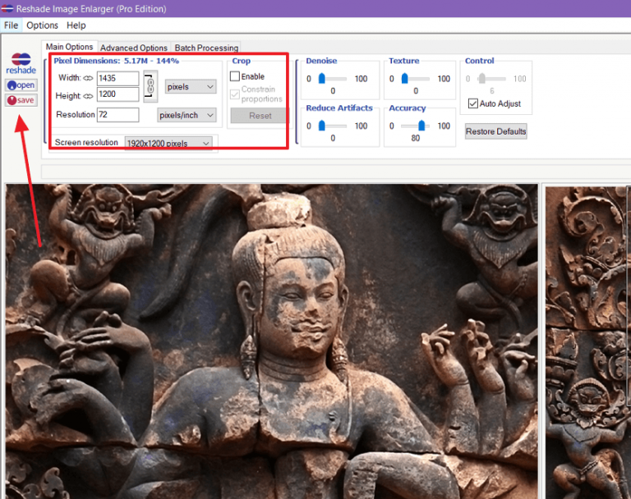Switch to the Advanced Options tab
The height and width of the screenshot is (499, 631).
134,48
